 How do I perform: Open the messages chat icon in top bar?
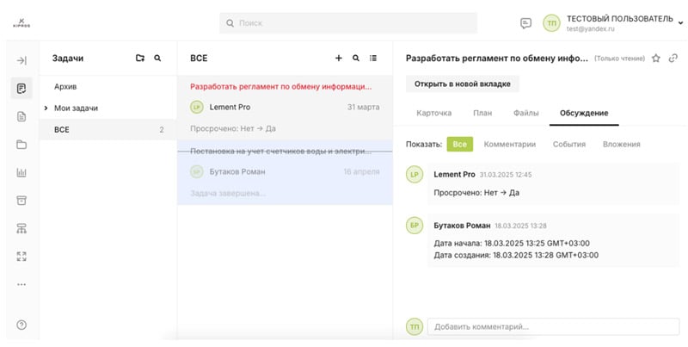pos(525,23)
